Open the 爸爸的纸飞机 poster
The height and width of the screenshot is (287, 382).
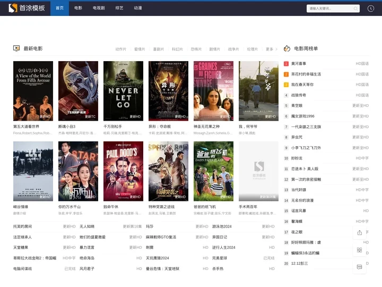point(213,171)
